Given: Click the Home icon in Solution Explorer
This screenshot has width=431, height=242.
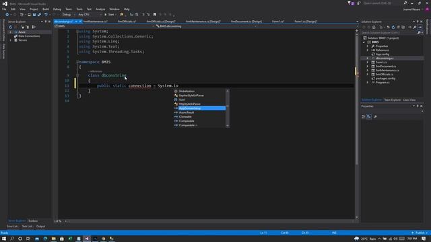Looking at the screenshot, I should (374, 27).
